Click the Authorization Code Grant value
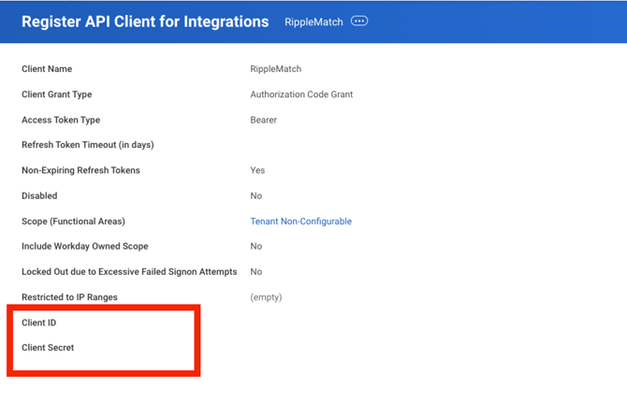627x403 pixels. click(301, 94)
